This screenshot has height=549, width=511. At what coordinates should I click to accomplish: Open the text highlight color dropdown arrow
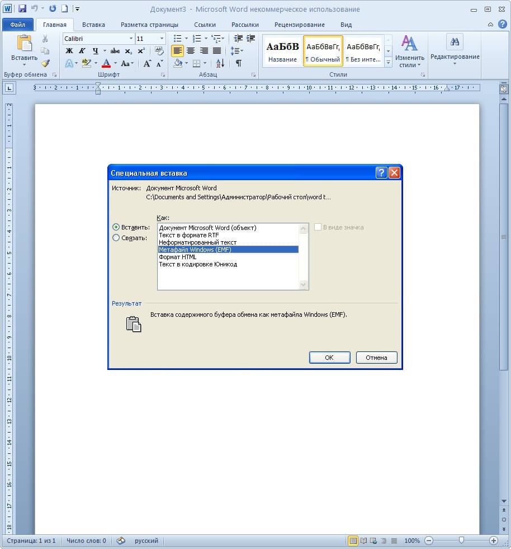(x=96, y=63)
